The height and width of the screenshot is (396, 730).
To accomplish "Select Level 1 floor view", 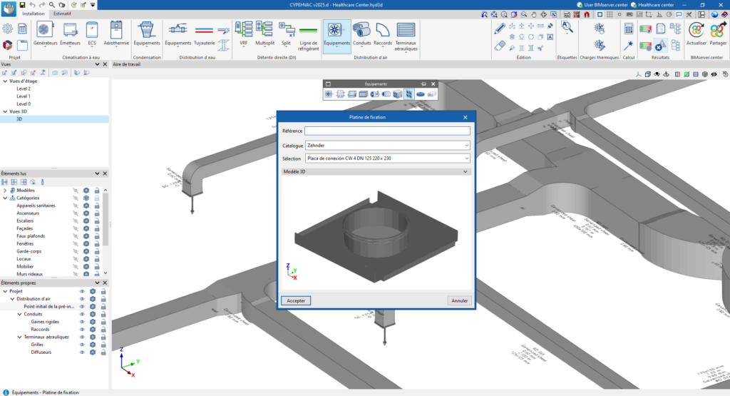I will [x=24, y=96].
